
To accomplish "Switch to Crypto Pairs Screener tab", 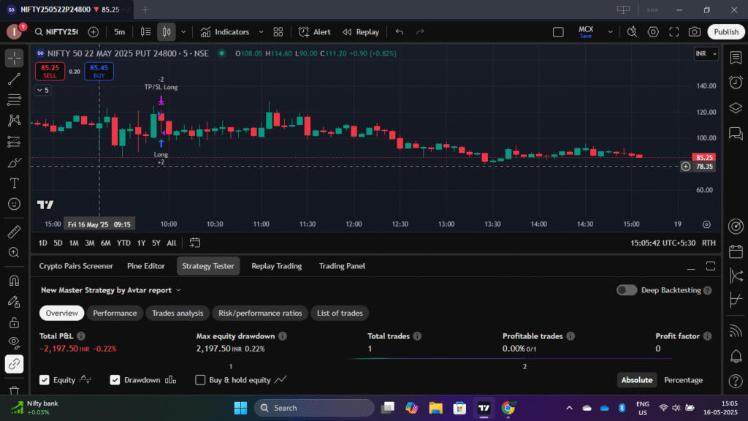I will coord(76,266).
